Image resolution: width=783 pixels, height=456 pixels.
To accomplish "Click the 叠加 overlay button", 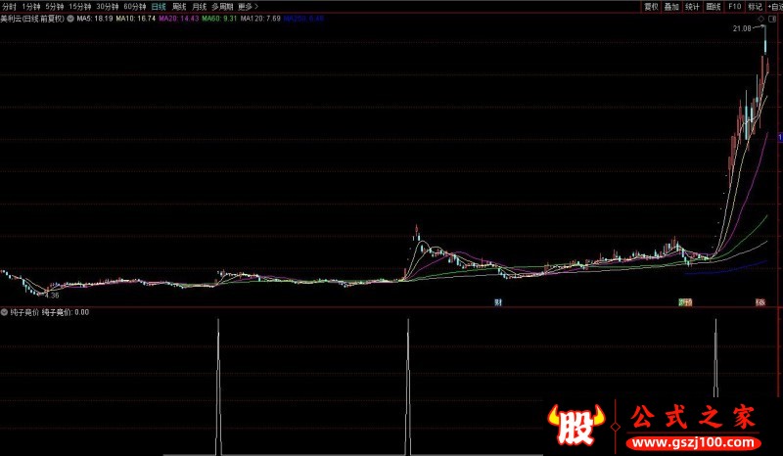I will [671, 7].
